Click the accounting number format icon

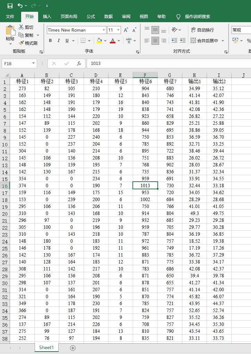235,41
